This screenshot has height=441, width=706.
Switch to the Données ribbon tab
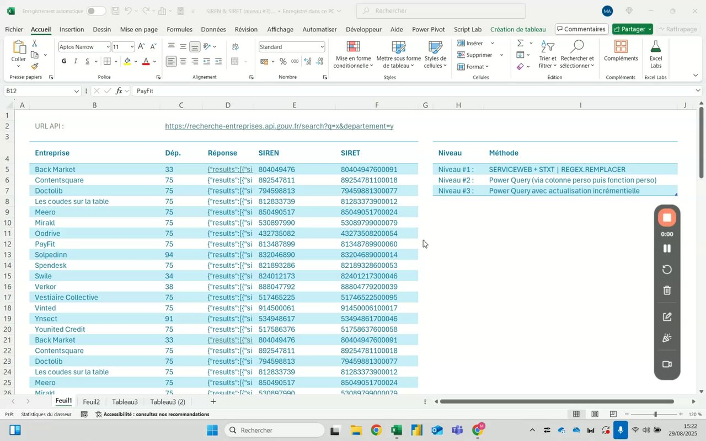tap(213, 29)
